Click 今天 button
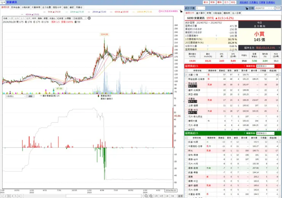282x198 pixels. [278, 8]
